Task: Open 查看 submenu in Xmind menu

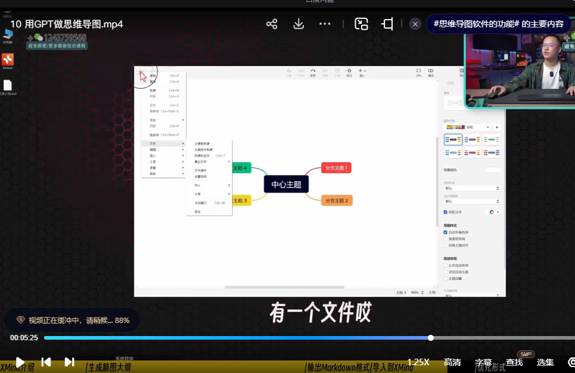Action: [163, 167]
